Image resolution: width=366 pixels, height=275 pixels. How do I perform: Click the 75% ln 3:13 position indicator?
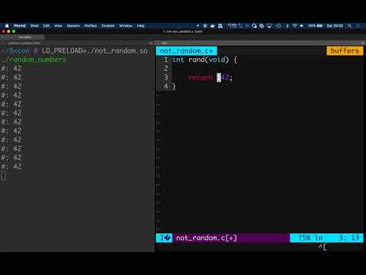[x=326, y=238]
